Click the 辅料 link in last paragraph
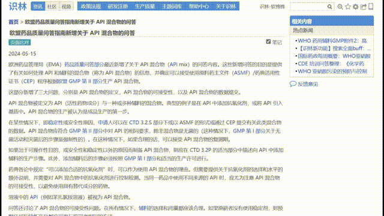This screenshot has width=384, height=216. coord(143,208)
